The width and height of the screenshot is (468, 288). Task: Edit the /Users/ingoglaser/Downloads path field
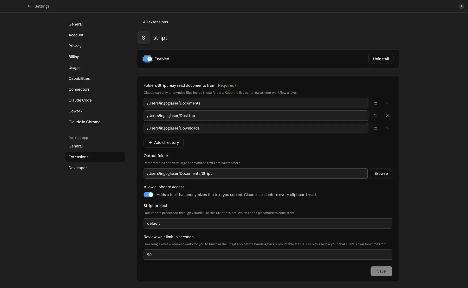point(256,128)
